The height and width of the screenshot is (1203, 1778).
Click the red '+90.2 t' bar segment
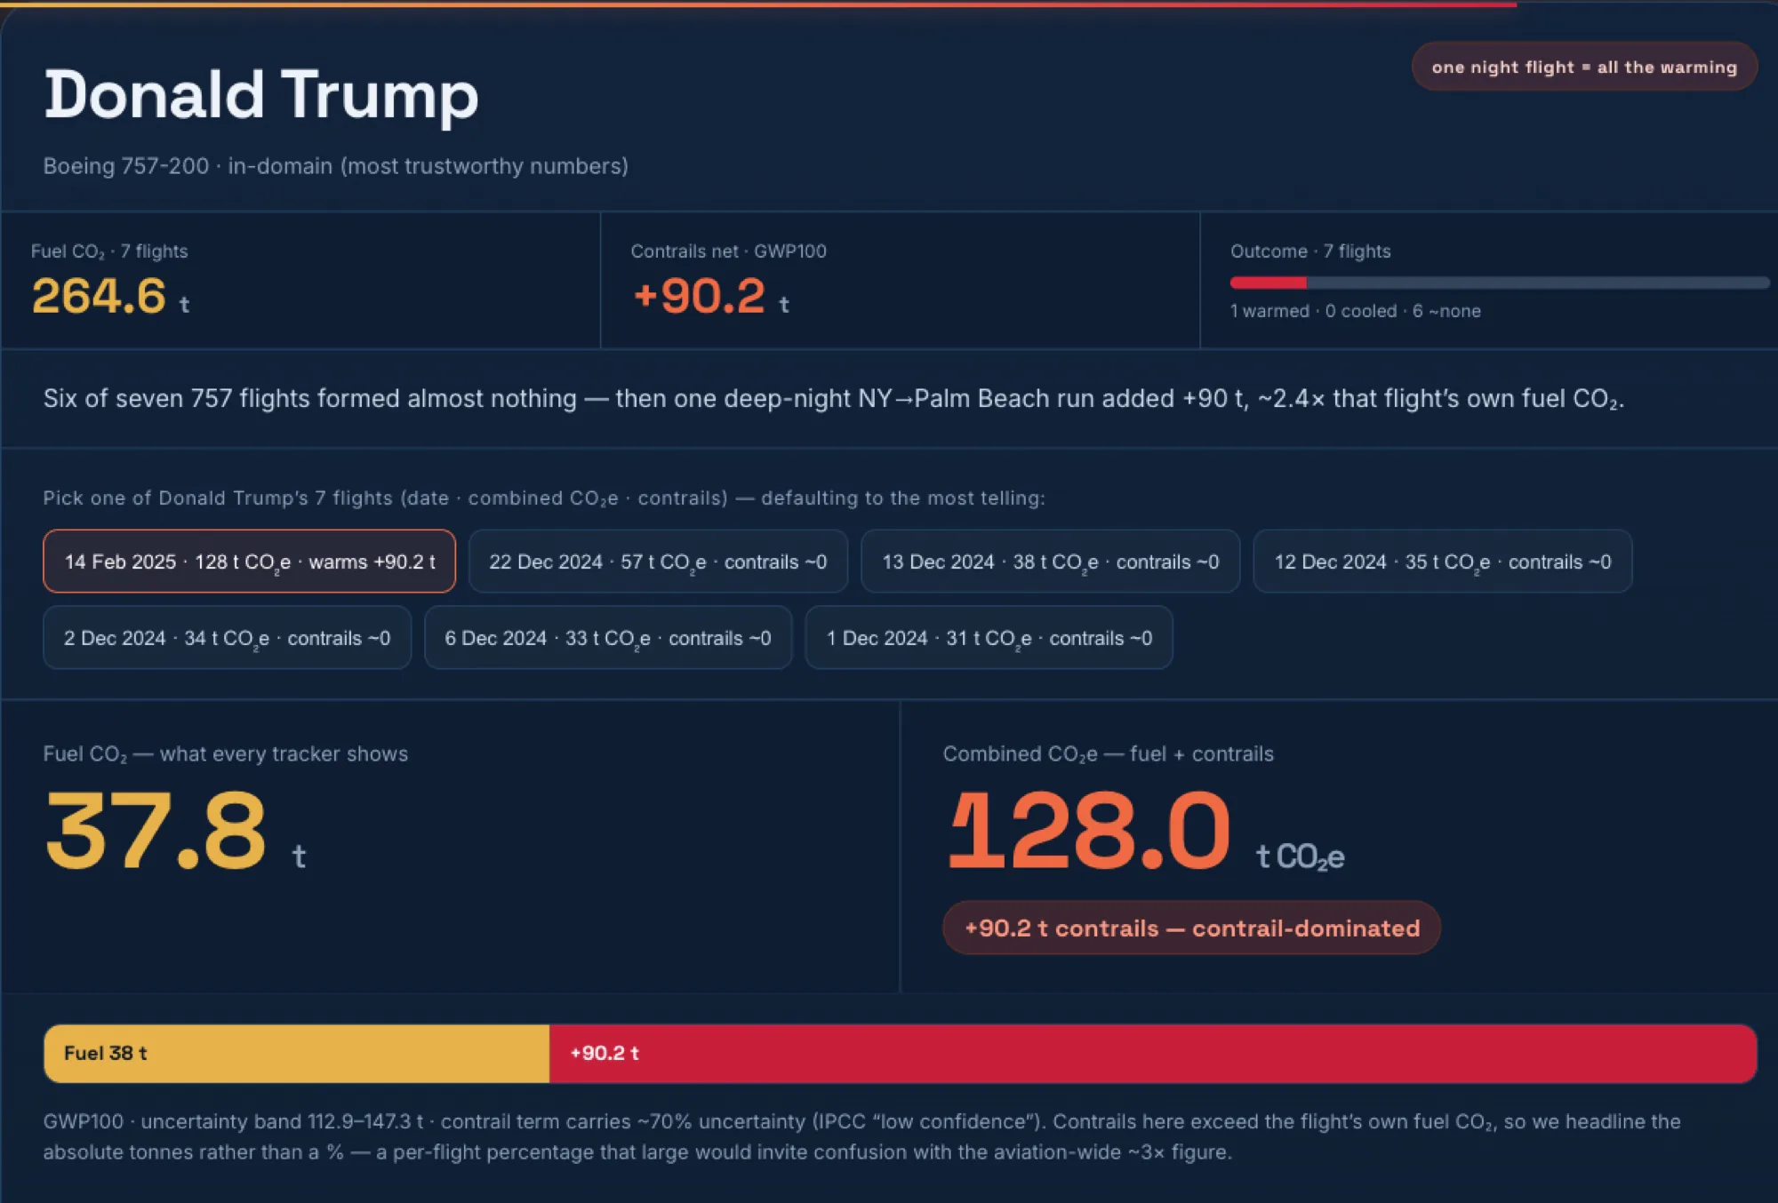click(x=1153, y=1053)
